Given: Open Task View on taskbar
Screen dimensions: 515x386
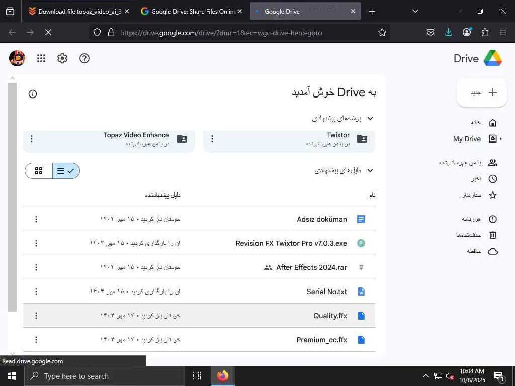Looking at the screenshot, I should (197, 376).
